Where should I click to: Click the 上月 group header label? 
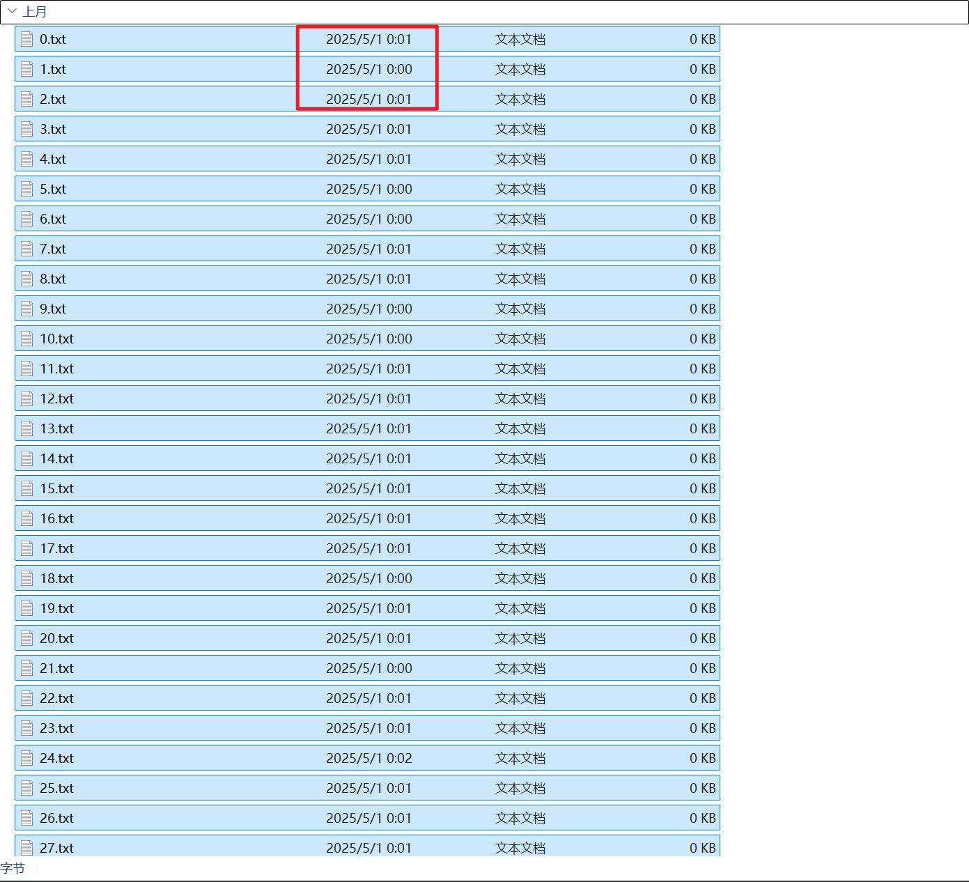click(x=35, y=12)
